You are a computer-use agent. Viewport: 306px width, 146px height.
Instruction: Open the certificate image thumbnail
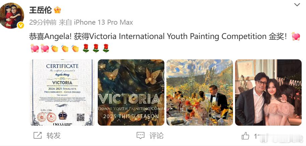62,92
